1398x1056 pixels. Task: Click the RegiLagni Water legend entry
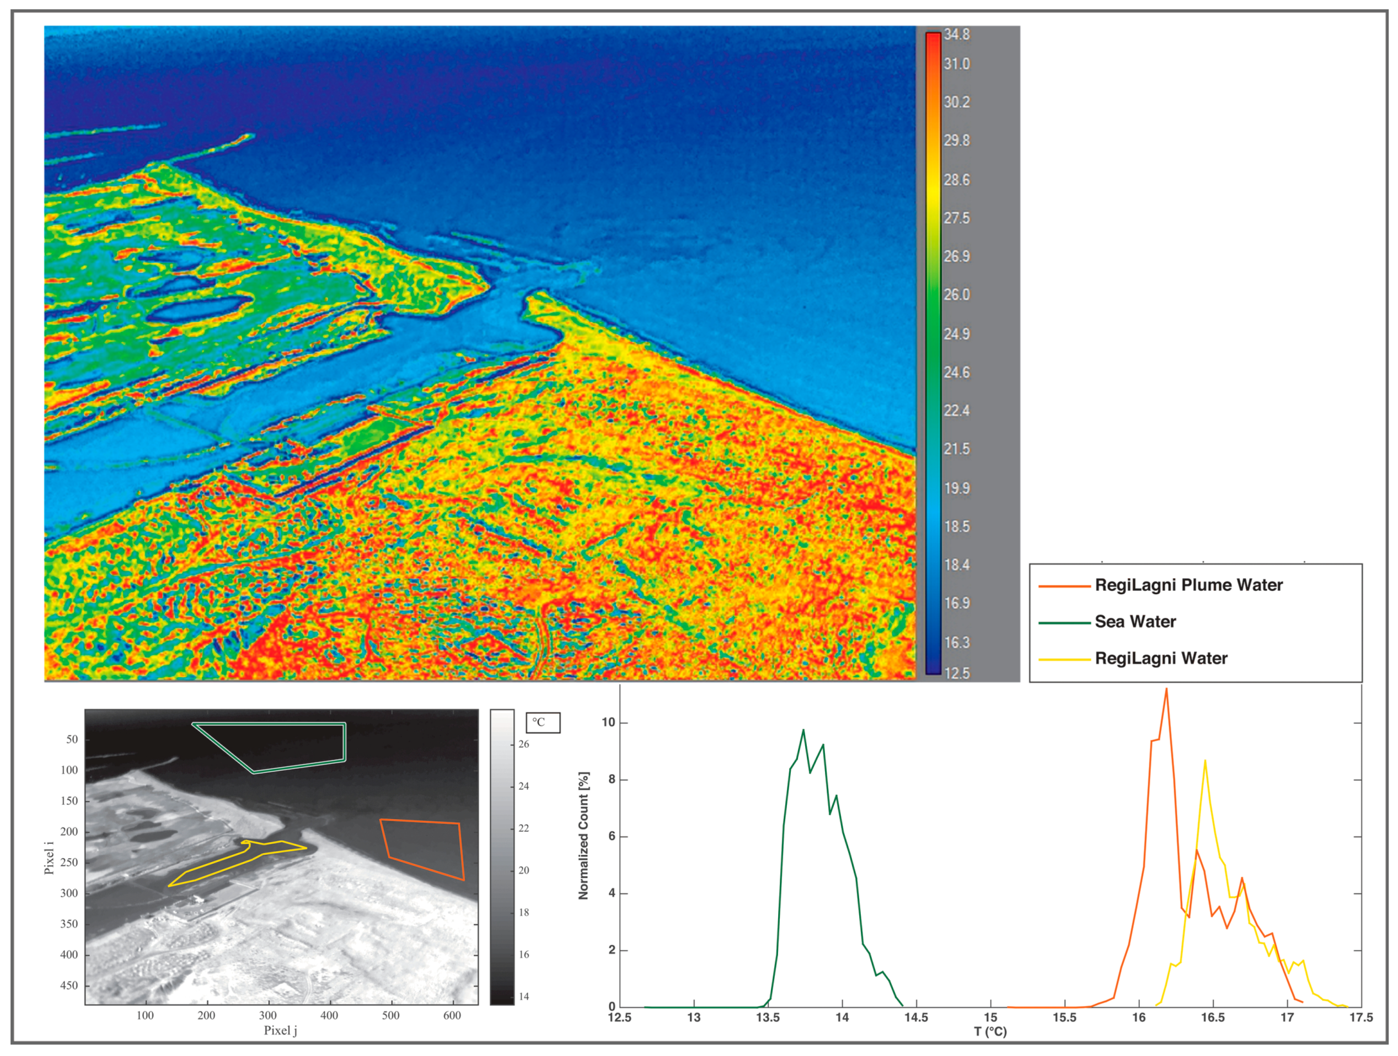pyautogui.click(x=1160, y=658)
